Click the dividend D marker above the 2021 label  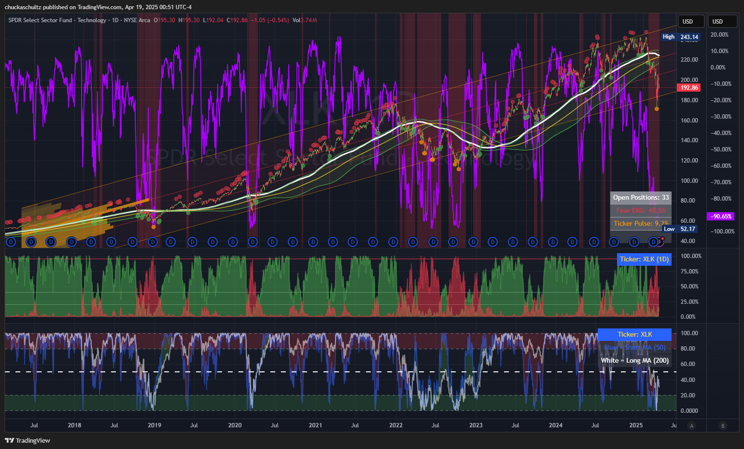click(313, 242)
